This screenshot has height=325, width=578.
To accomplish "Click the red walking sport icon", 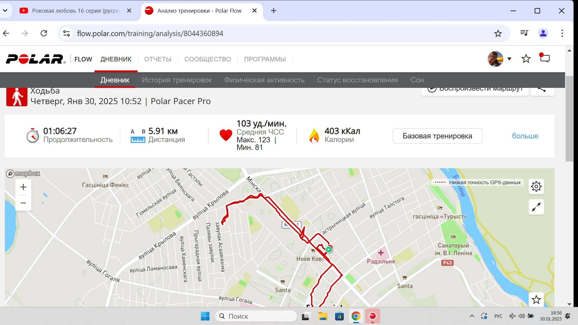I will [17, 97].
